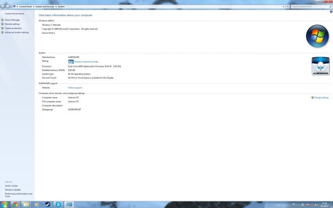Click the Service Pack 1 text
The height and width of the screenshot is (208, 333).
pyautogui.click(x=49, y=33)
